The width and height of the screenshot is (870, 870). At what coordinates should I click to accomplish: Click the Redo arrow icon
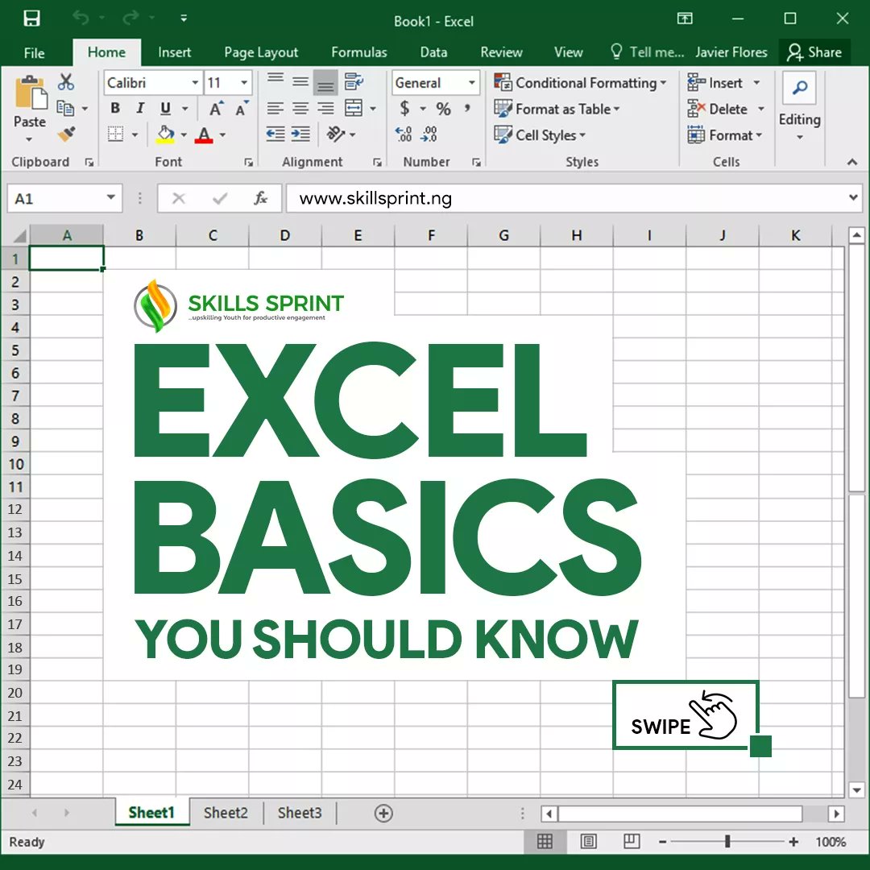pyautogui.click(x=131, y=19)
